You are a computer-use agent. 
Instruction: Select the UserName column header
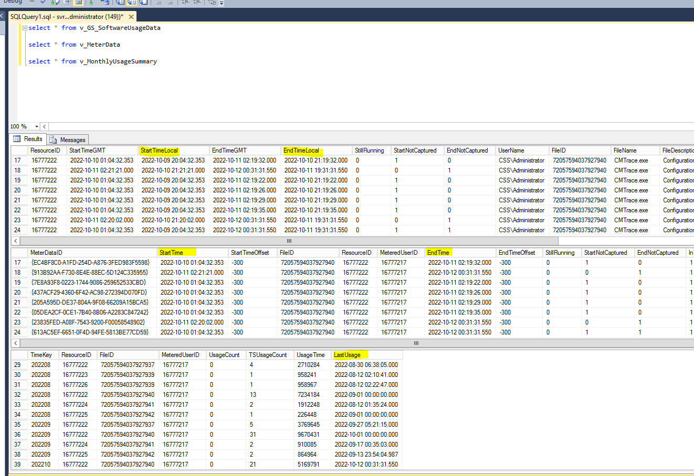522,150
